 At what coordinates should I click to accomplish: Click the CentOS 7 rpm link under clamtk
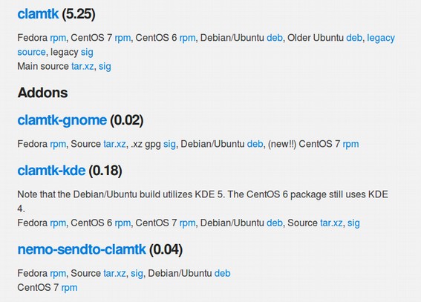click(x=123, y=38)
